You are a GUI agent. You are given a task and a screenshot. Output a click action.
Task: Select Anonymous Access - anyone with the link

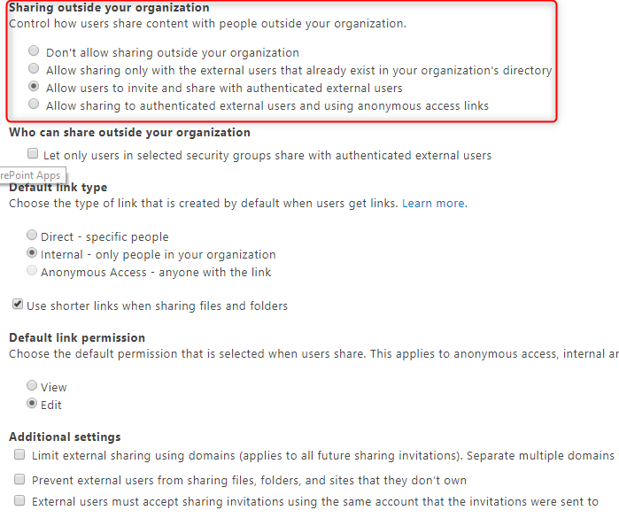coord(33,271)
